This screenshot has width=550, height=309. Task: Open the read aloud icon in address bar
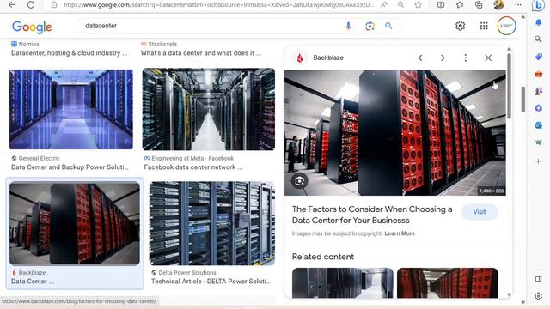(384, 4)
